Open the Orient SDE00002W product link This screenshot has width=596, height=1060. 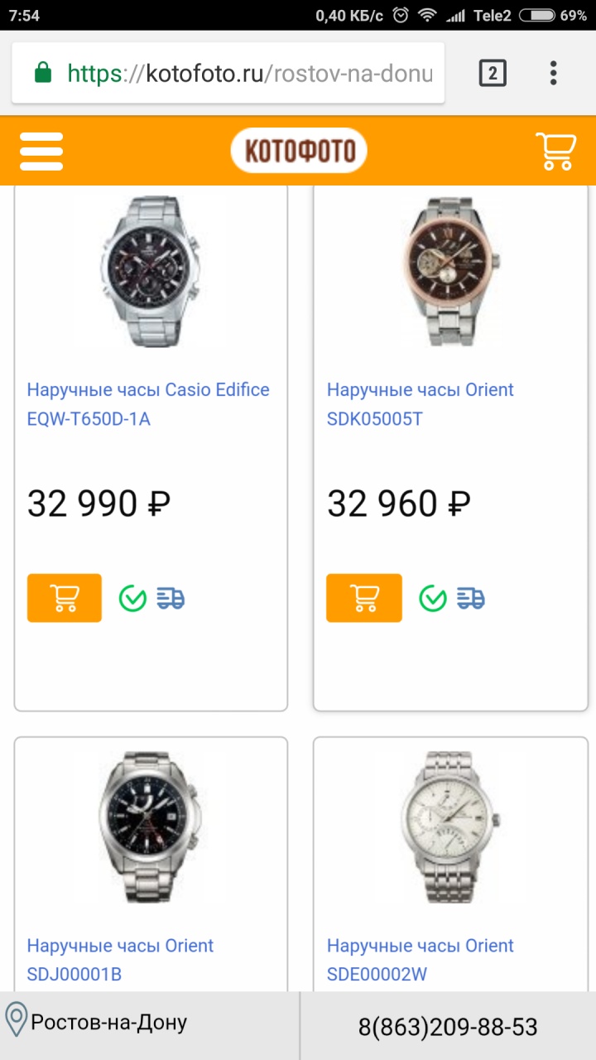[x=421, y=960]
